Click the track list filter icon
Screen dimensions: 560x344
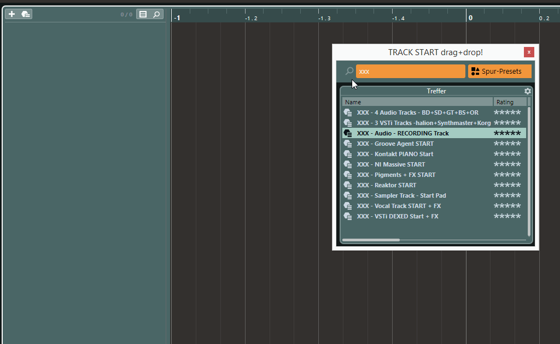coord(143,14)
